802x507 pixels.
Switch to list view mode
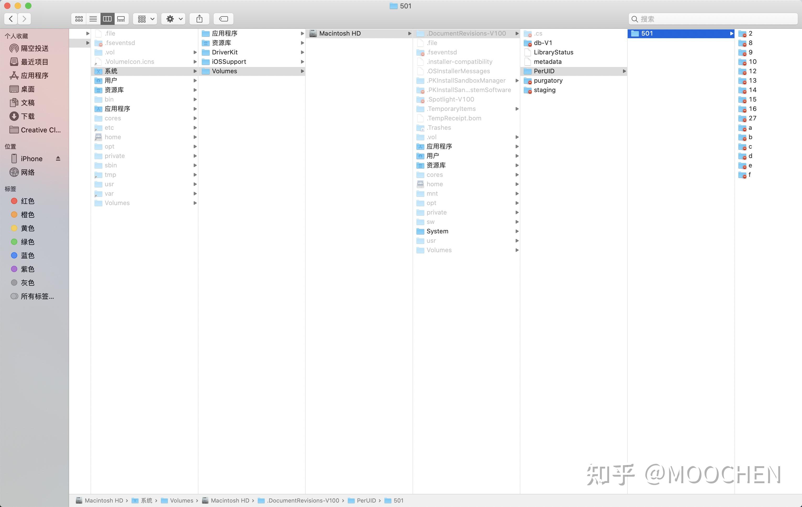(93, 19)
